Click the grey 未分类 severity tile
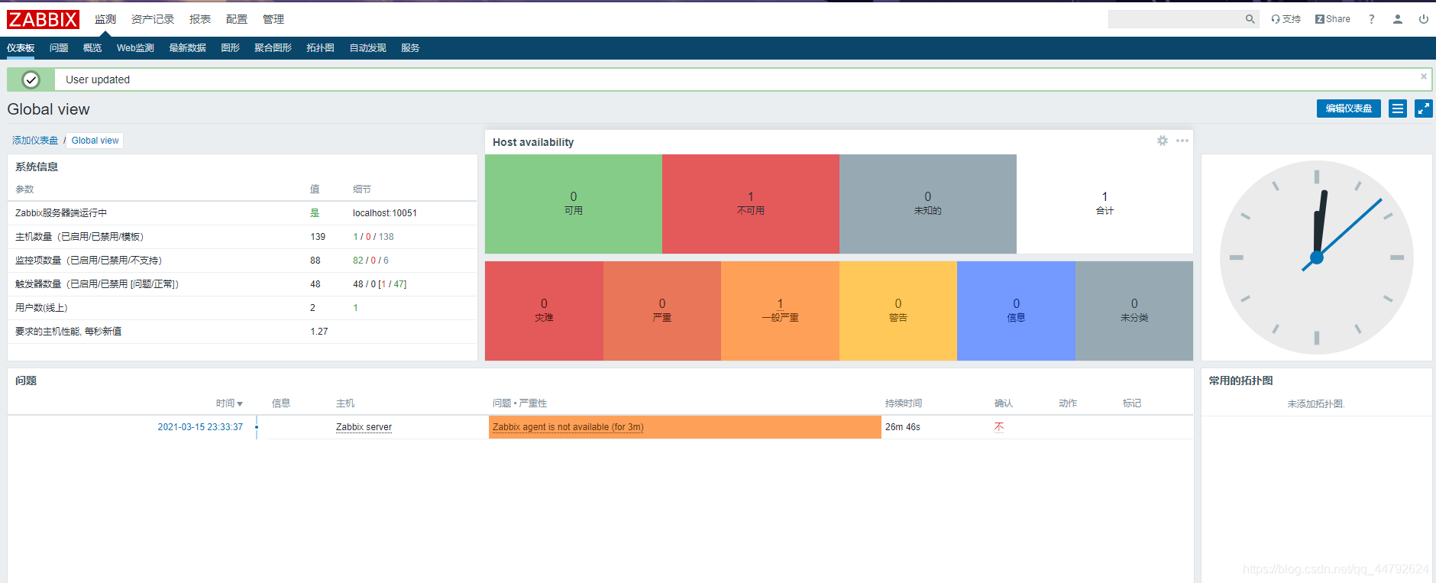Image resolution: width=1436 pixels, height=583 pixels. pos(1134,311)
